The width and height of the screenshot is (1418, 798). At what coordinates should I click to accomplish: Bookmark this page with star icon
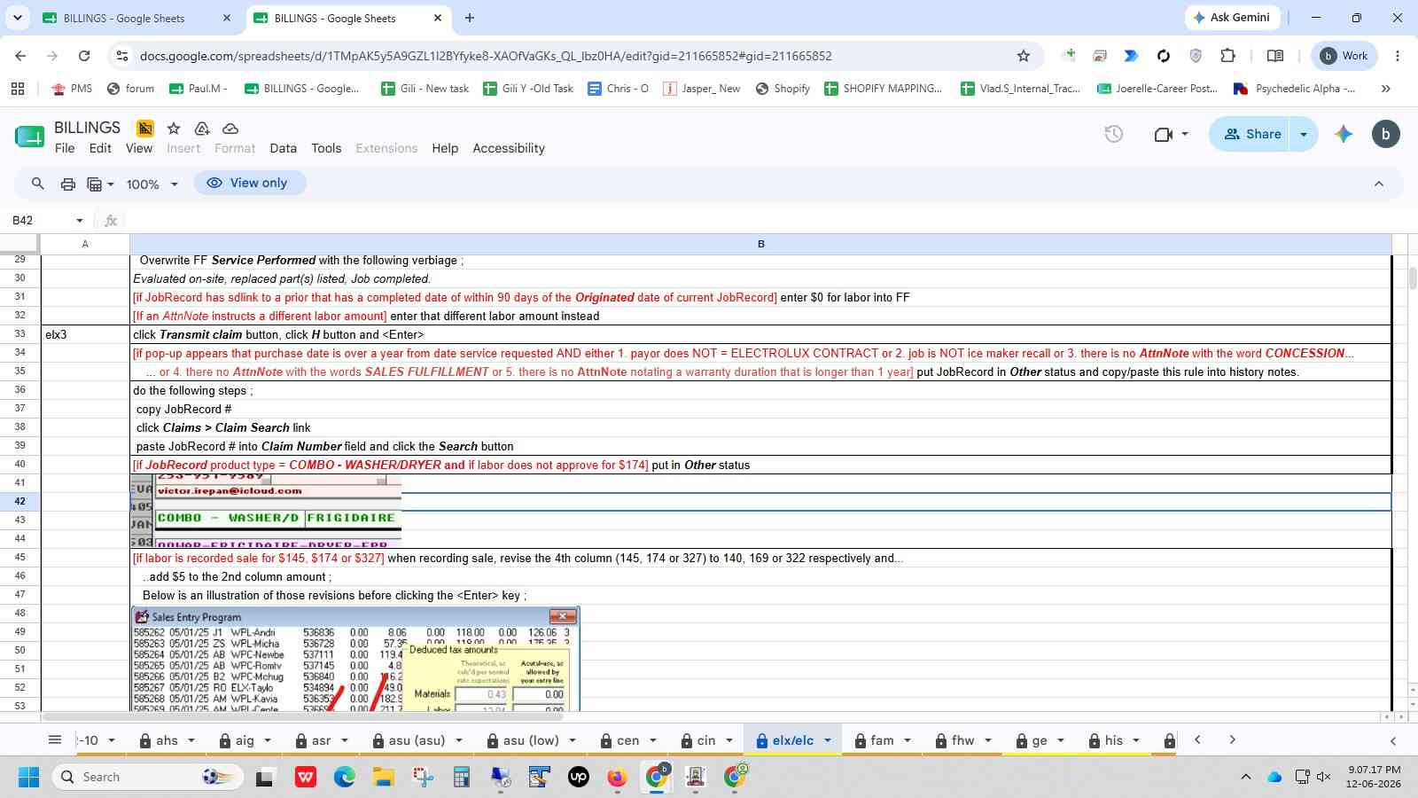[x=1024, y=56]
